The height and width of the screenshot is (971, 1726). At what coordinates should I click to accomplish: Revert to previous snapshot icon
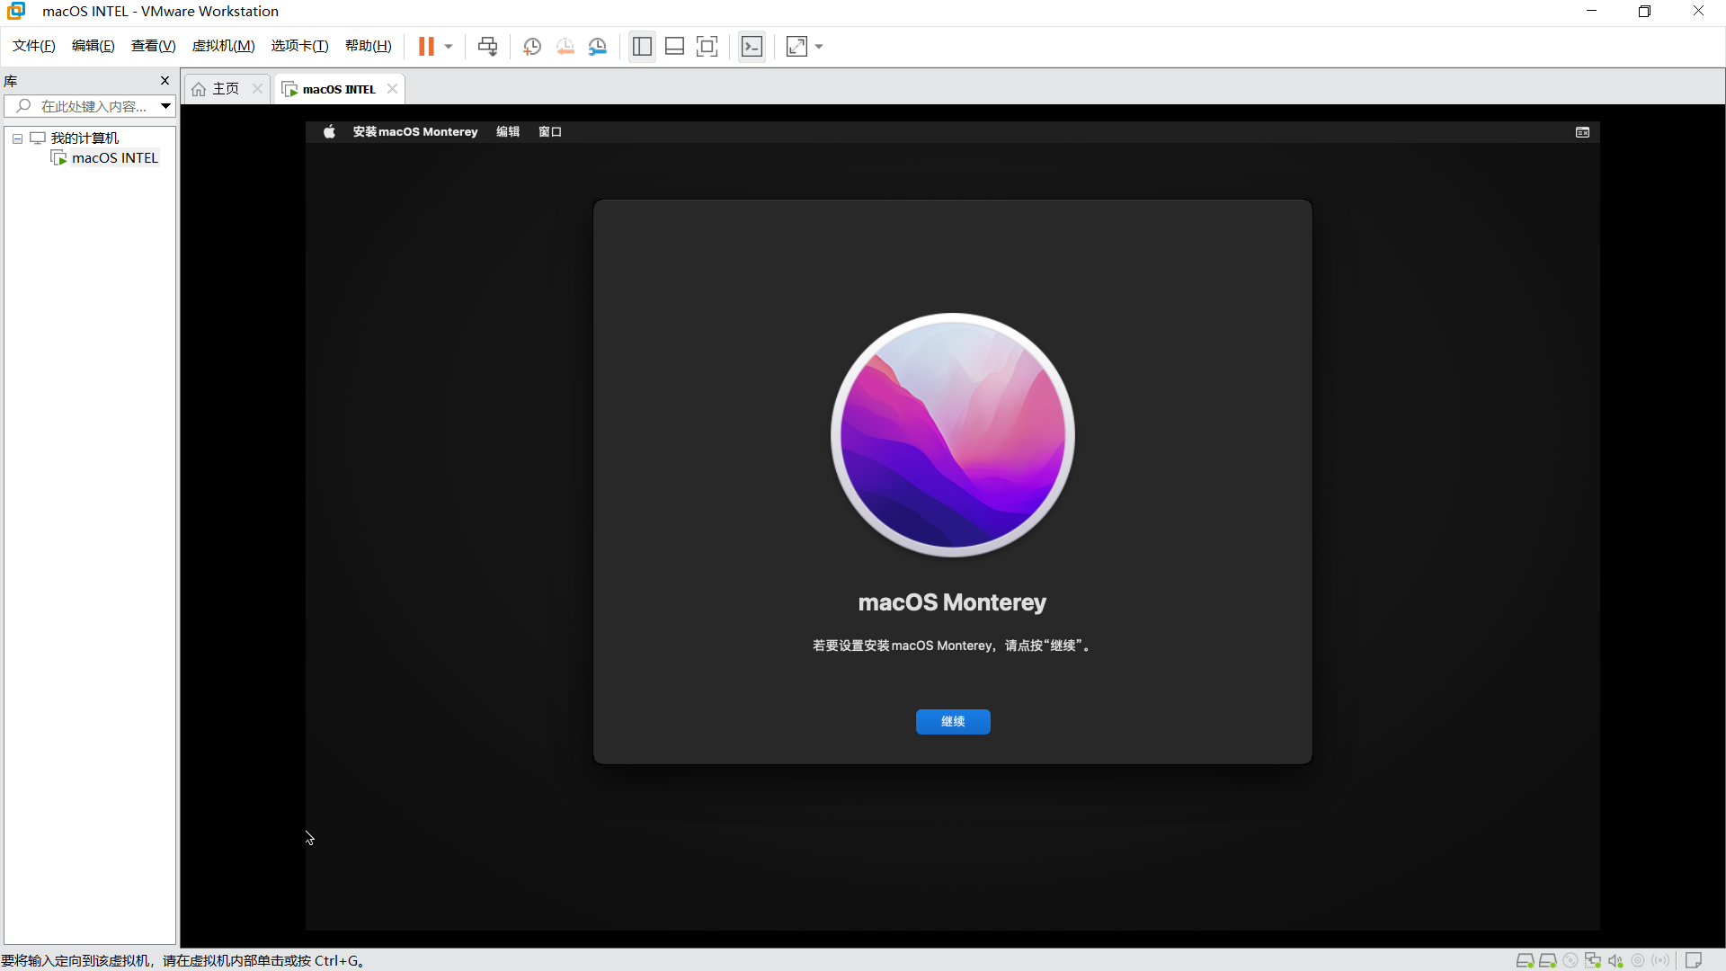(565, 47)
